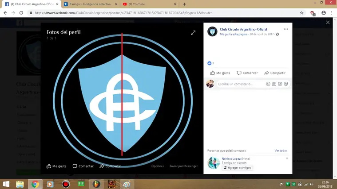The height and width of the screenshot is (189, 337).
Task: Add a GIF to the comment
Action: 280,84
